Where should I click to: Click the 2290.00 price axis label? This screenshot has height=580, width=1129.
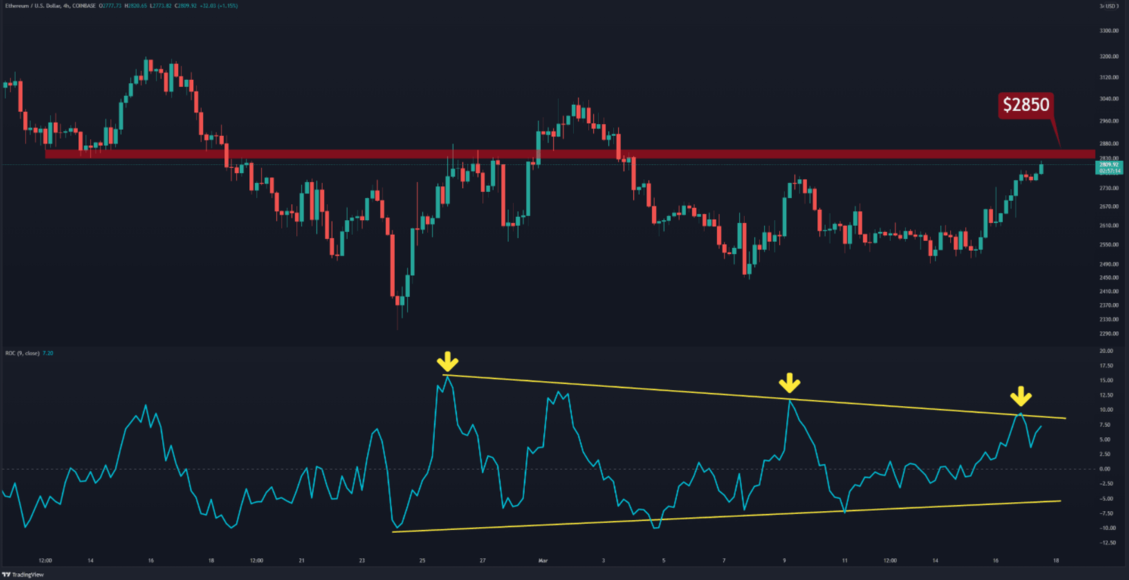pos(1109,334)
